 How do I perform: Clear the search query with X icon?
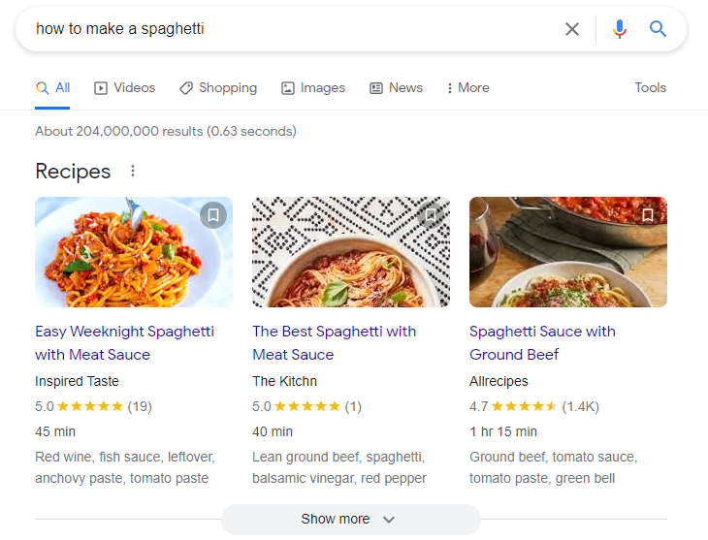[x=572, y=29]
